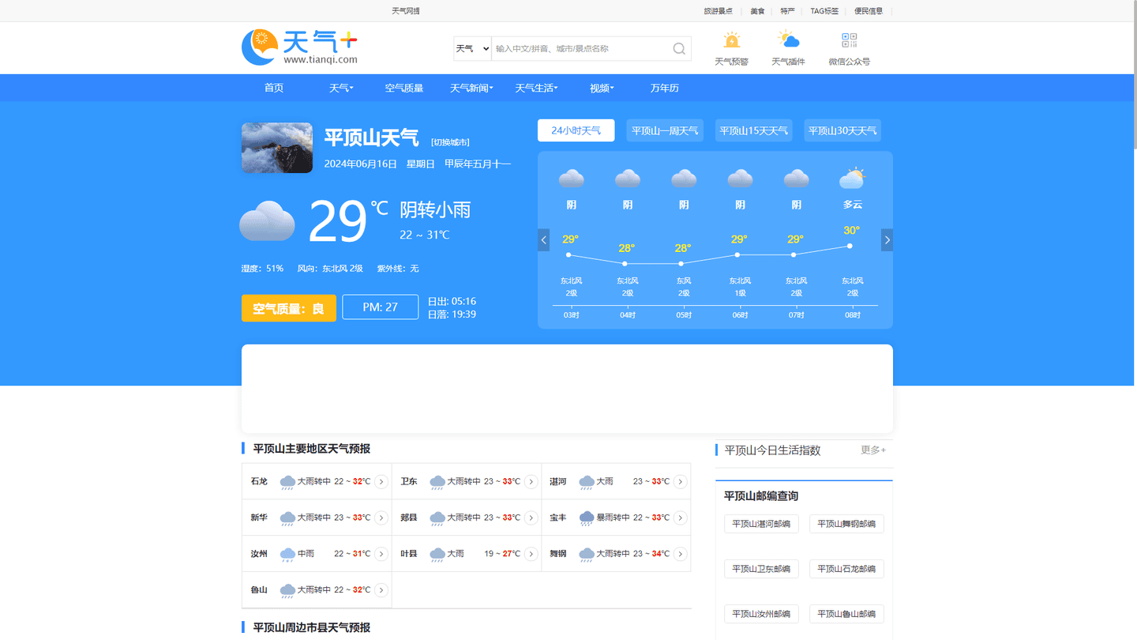Open 空气质量 in the navigation bar
This screenshot has width=1137, height=640.
tap(404, 88)
